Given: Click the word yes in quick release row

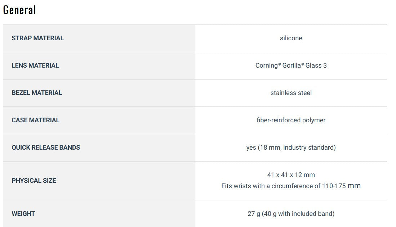Looking at the screenshot, I should tap(251, 147).
